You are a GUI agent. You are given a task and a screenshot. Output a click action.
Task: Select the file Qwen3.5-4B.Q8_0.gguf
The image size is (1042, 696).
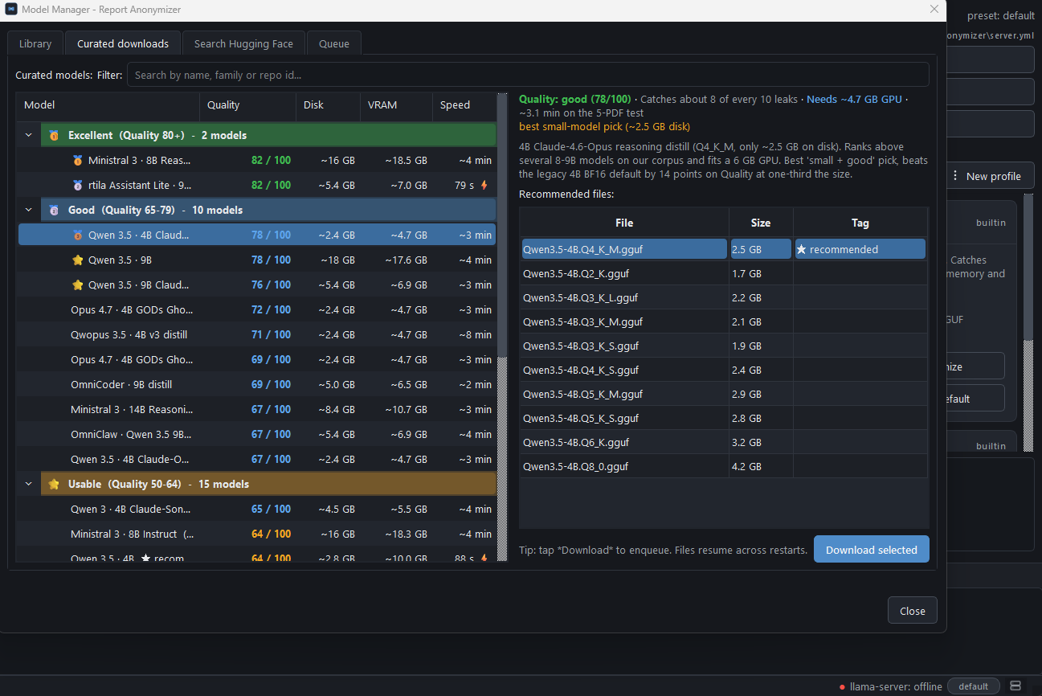coord(624,466)
